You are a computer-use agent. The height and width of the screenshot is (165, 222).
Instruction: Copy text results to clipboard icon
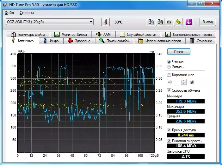151,22
